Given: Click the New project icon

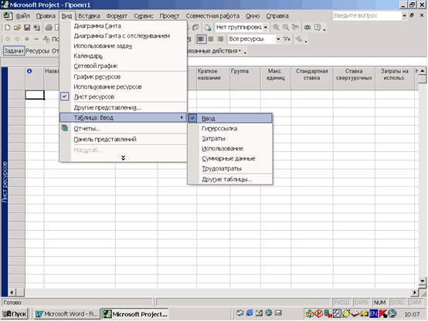Looking at the screenshot, I should (x=8, y=27).
